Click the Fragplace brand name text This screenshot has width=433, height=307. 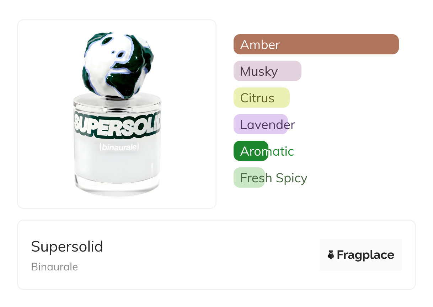point(365,255)
